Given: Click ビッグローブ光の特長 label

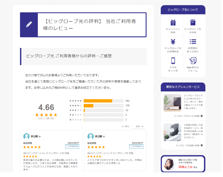Looking at the screenshot, I should pos(193,31).
